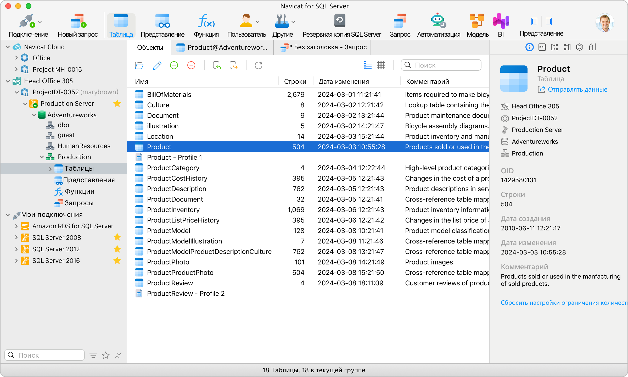Click the Подключение connection toolbar icon

click(x=27, y=21)
